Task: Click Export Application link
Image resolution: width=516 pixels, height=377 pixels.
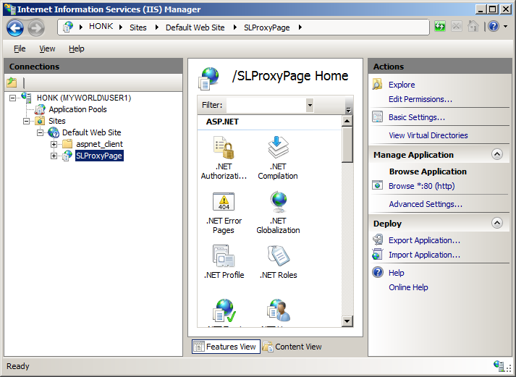Action: tap(424, 240)
